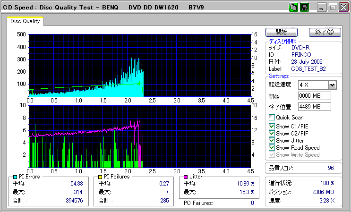Screen dimensions: 351x212
Task: Click the disc type value DVD-R
Action: (300, 48)
